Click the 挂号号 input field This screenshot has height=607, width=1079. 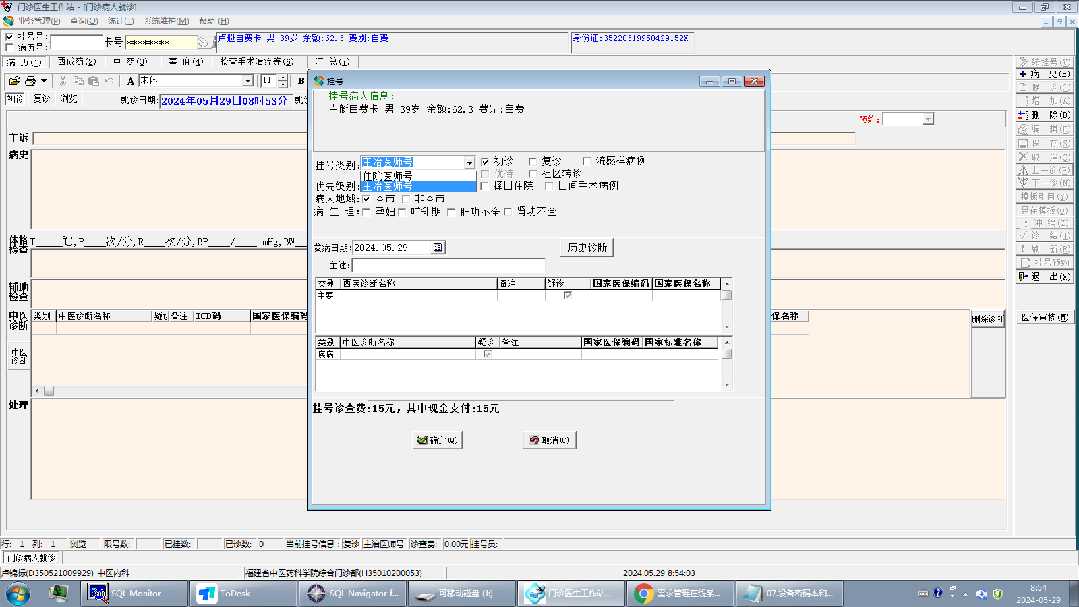point(76,42)
